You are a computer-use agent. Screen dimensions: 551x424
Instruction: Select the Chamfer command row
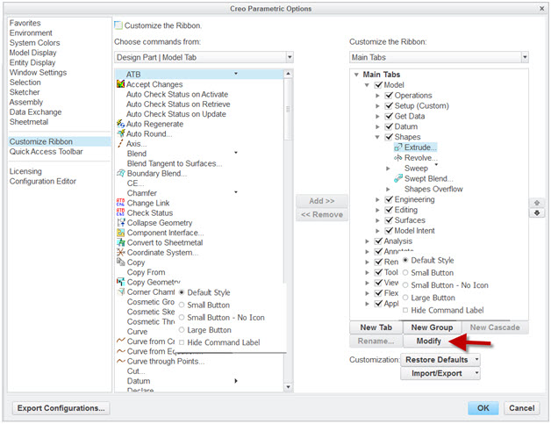coord(199,193)
